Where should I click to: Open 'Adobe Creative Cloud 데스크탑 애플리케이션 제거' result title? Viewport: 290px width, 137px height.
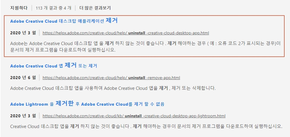pyautogui.click(x=64, y=21)
